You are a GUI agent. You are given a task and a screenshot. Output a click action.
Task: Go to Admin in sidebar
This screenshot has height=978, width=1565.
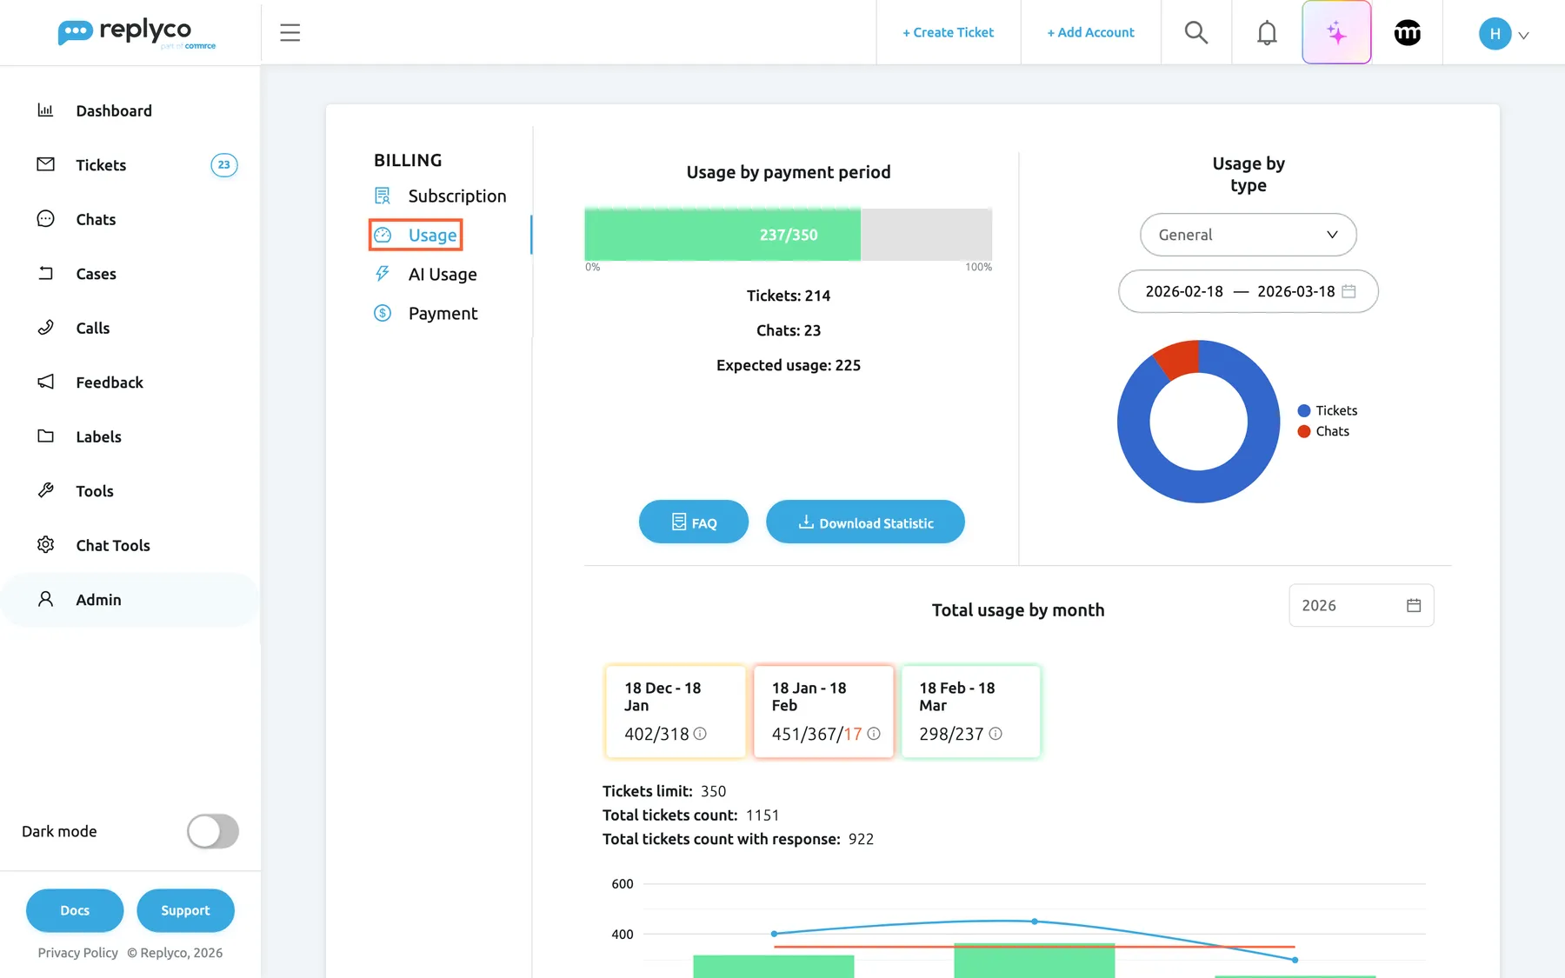pos(130,600)
